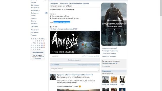
Task: Click Напоминание reminder heading
Action: (38, 53)
